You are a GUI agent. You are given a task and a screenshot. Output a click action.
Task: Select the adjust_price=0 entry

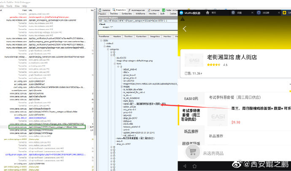(x=130, y=69)
